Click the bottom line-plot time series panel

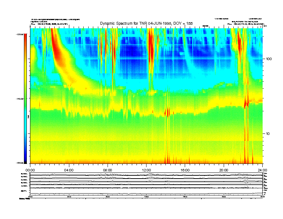(147, 184)
